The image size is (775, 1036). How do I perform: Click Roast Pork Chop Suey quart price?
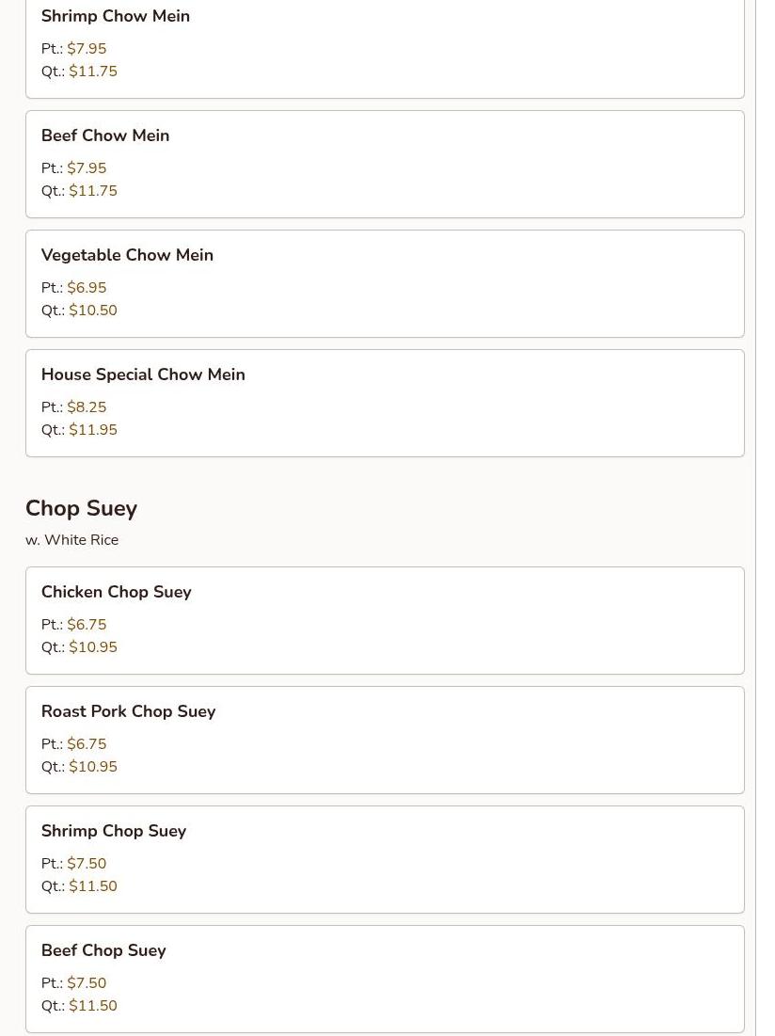point(92,767)
